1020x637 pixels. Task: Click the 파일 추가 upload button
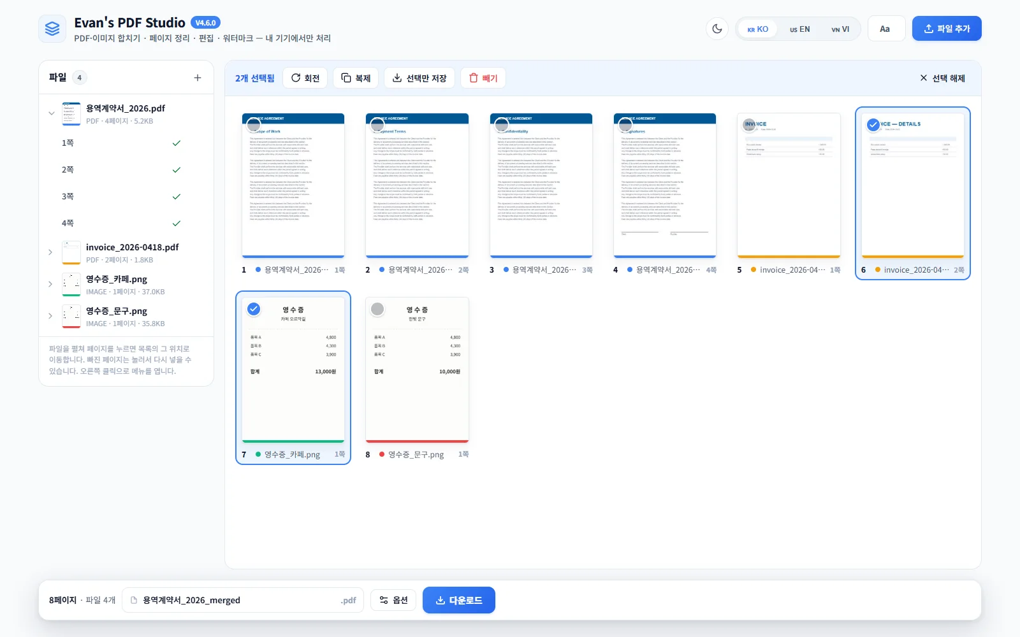pyautogui.click(x=947, y=29)
